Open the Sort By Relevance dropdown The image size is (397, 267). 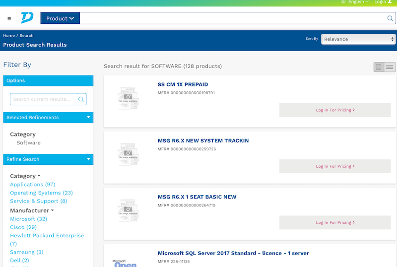pyautogui.click(x=358, y=39)
